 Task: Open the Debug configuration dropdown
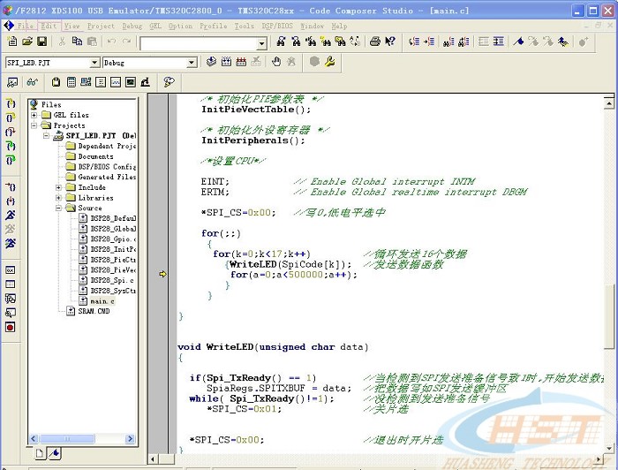tap(192, 63)
